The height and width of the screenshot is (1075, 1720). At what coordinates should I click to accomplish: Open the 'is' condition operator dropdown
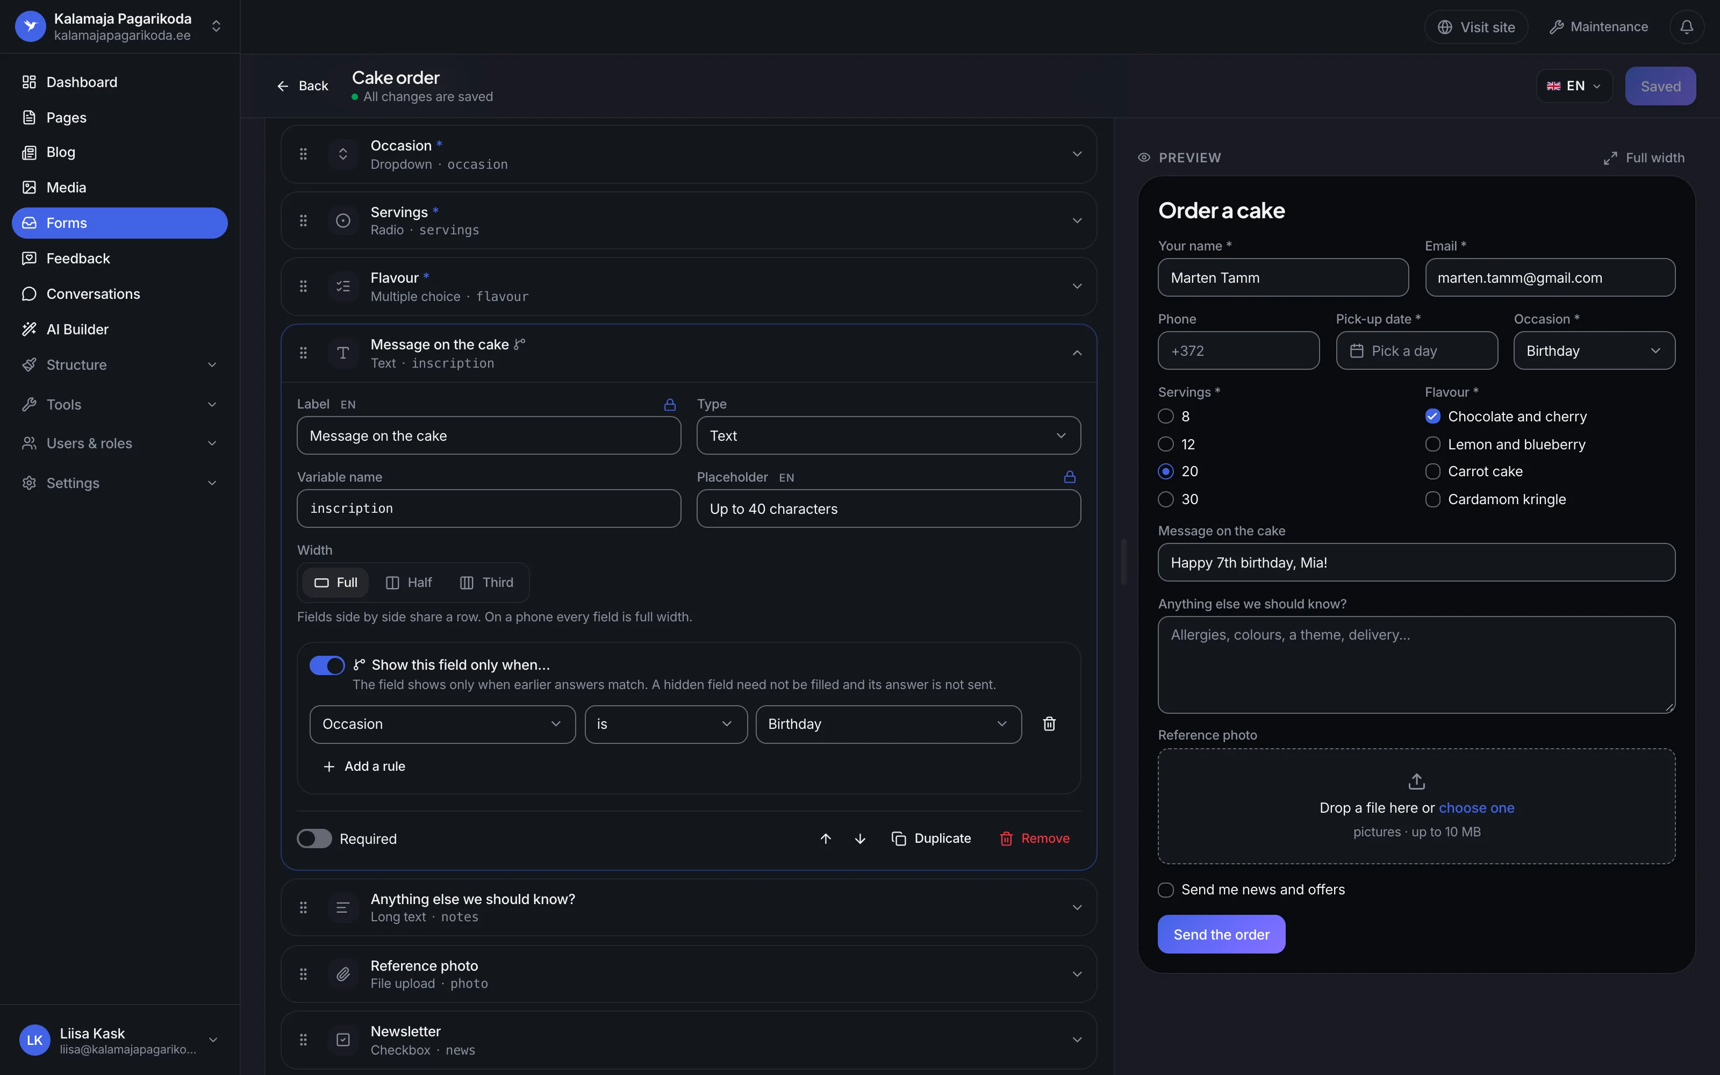[x=666, y=724]
